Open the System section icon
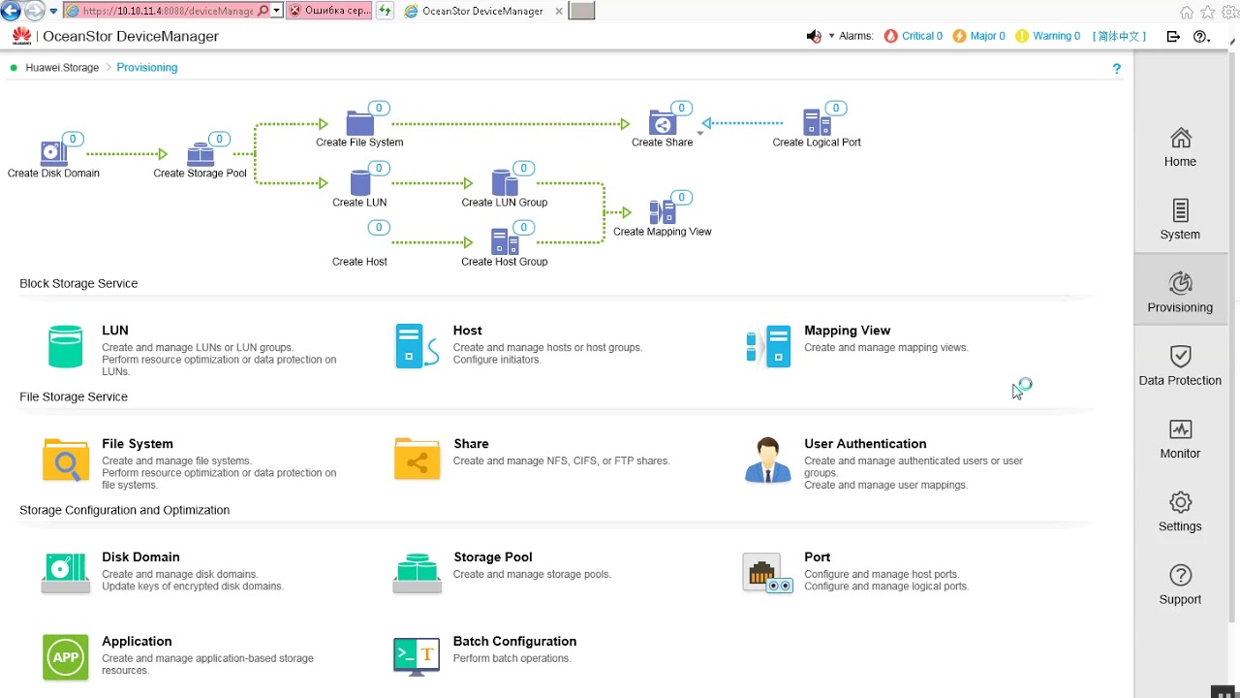This screenshot has width=1240, height=698. (x=1180, y=210)
